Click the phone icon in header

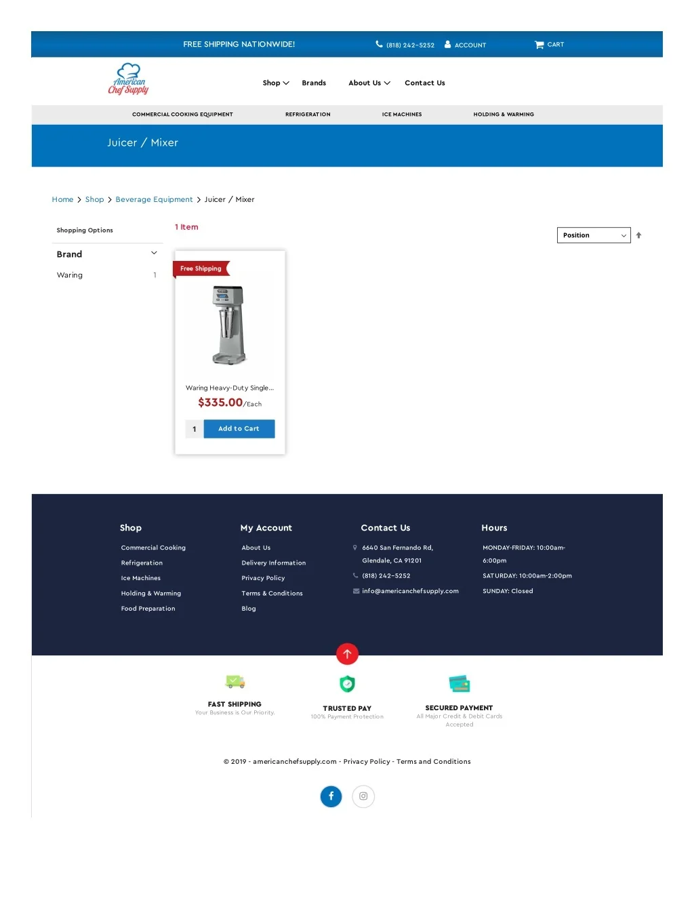pyautogui.click(x=379, y=45)
